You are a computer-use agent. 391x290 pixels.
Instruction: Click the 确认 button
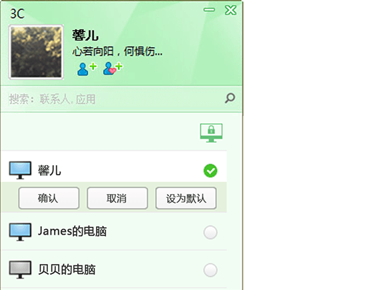tap(49, 198)
